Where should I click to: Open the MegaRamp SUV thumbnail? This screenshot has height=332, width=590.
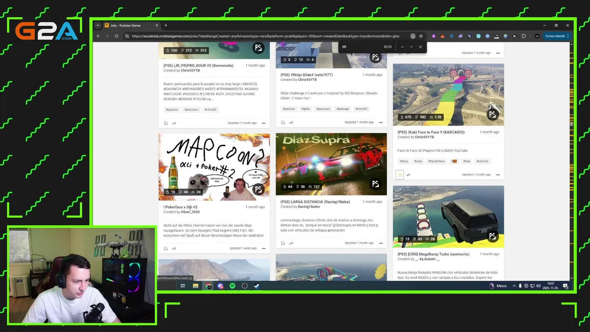pyautogui.click(x=448, y=217)
